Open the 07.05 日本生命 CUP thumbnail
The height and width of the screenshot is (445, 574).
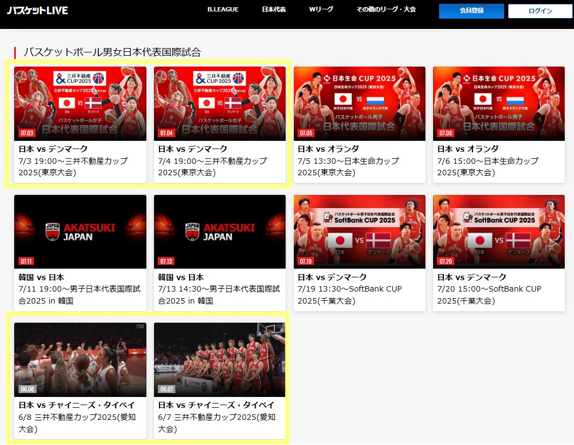(x=359, y=104)
